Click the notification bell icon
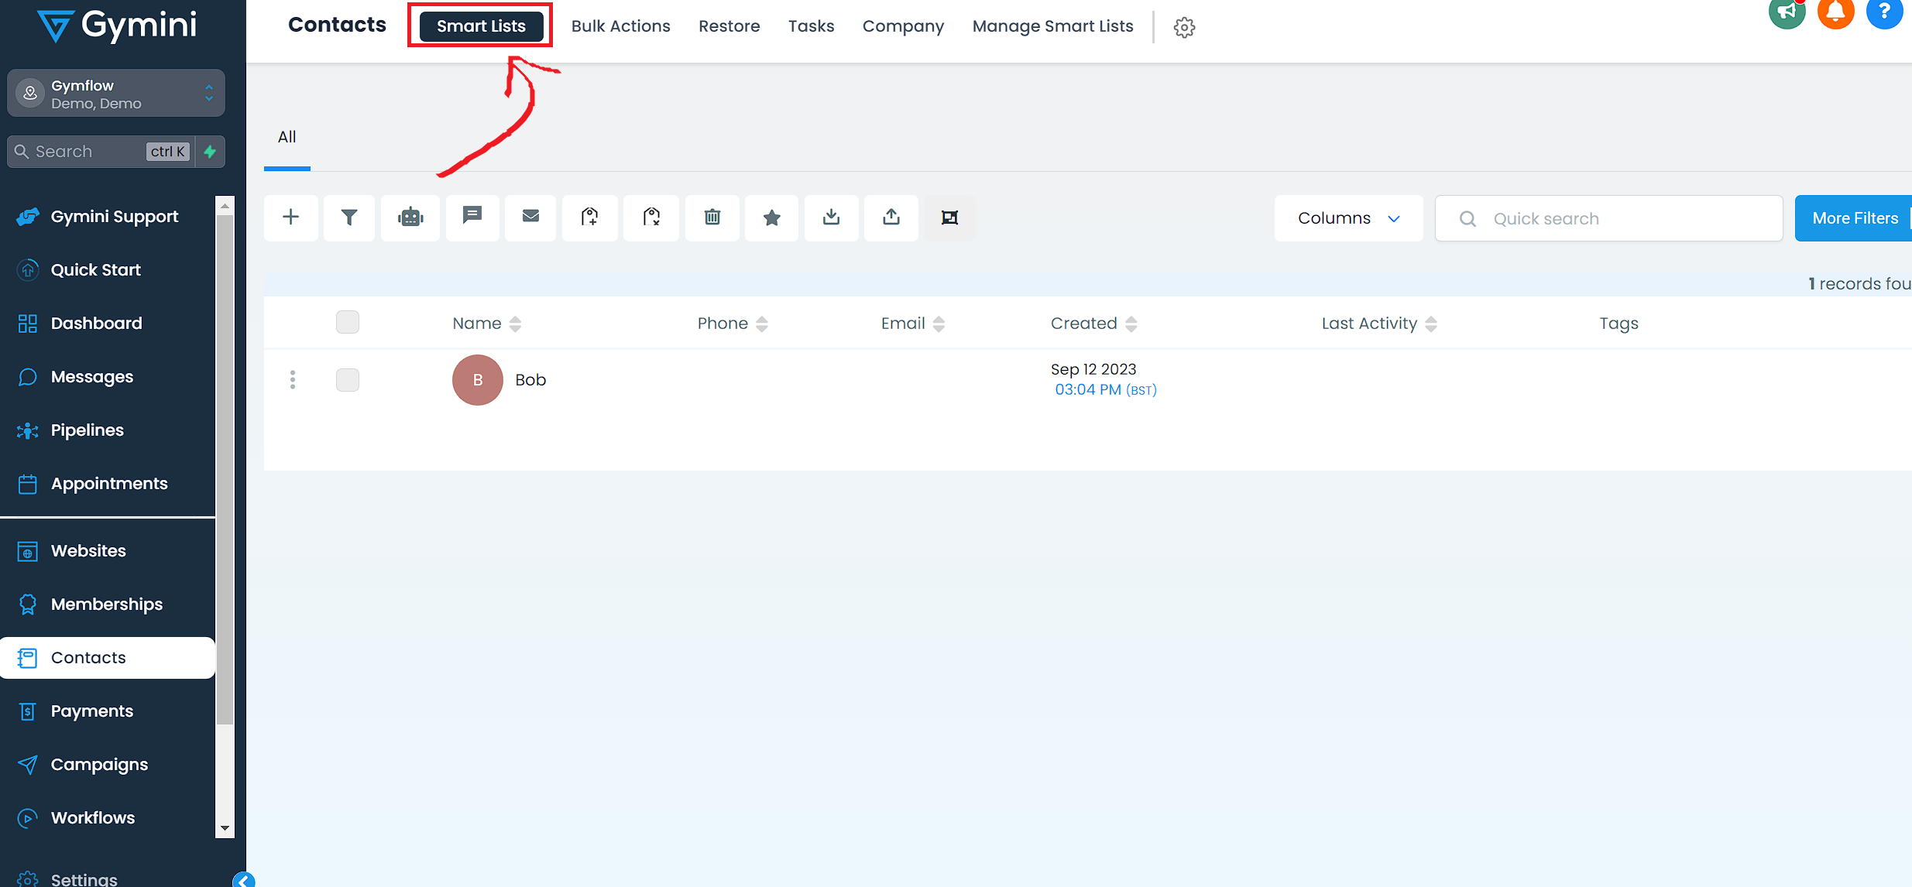 [1835, 12]
